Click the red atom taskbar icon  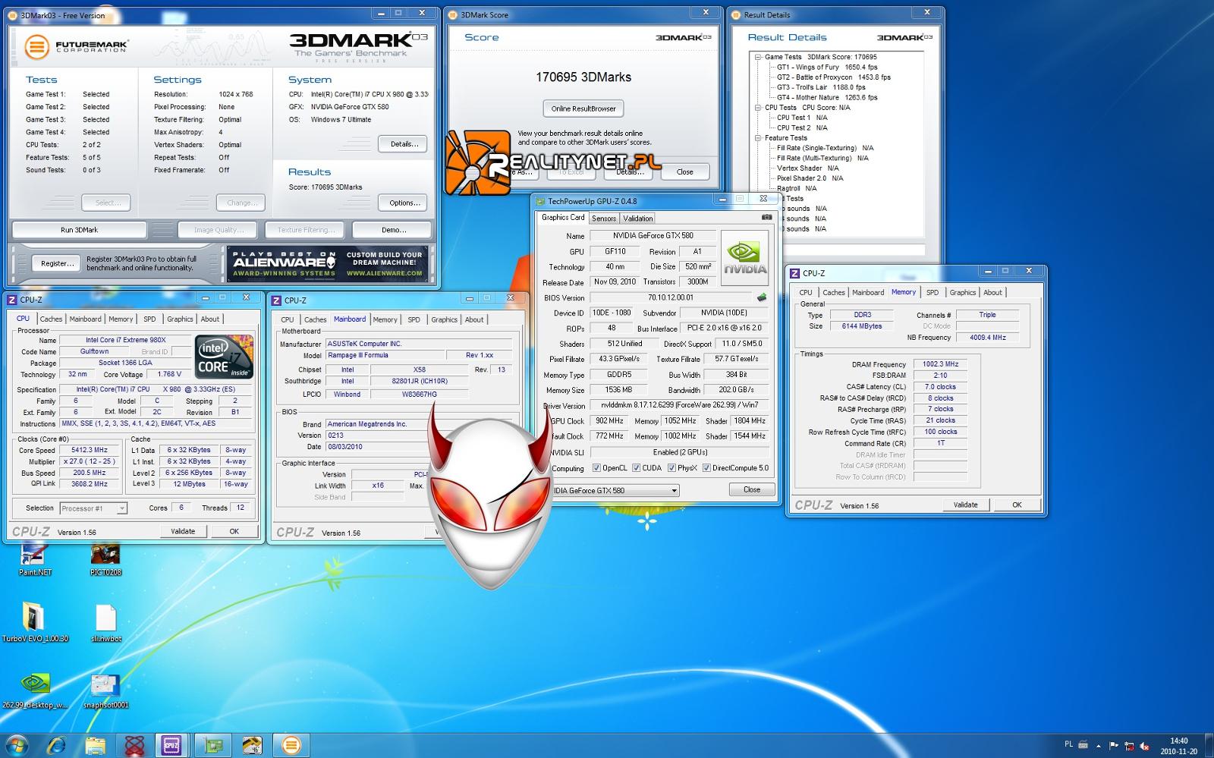tap(134, 745)
